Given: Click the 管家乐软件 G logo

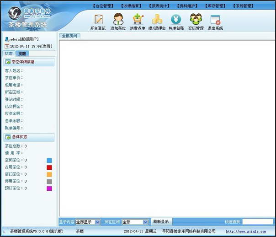Looking at the screenshot, I should 15,13.
